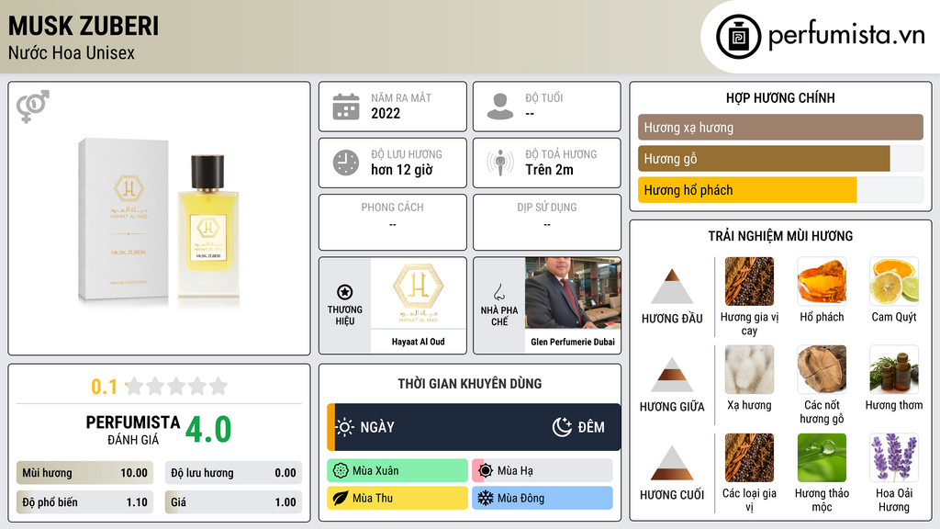
Task: Click the star badge icon above Thương hiệu
Action: pos(345,292)
